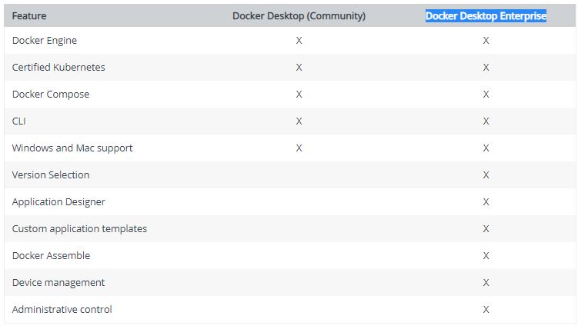Screen dimensions: 578x329
Task: Click the "CLI" feature label
Action: click(x=19, y=121)
